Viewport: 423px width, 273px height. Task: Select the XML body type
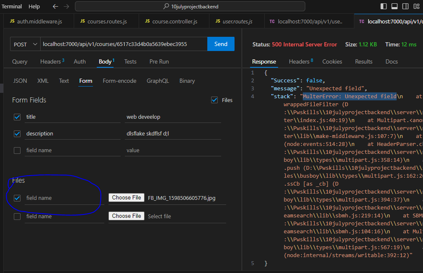tap(43, 81)
